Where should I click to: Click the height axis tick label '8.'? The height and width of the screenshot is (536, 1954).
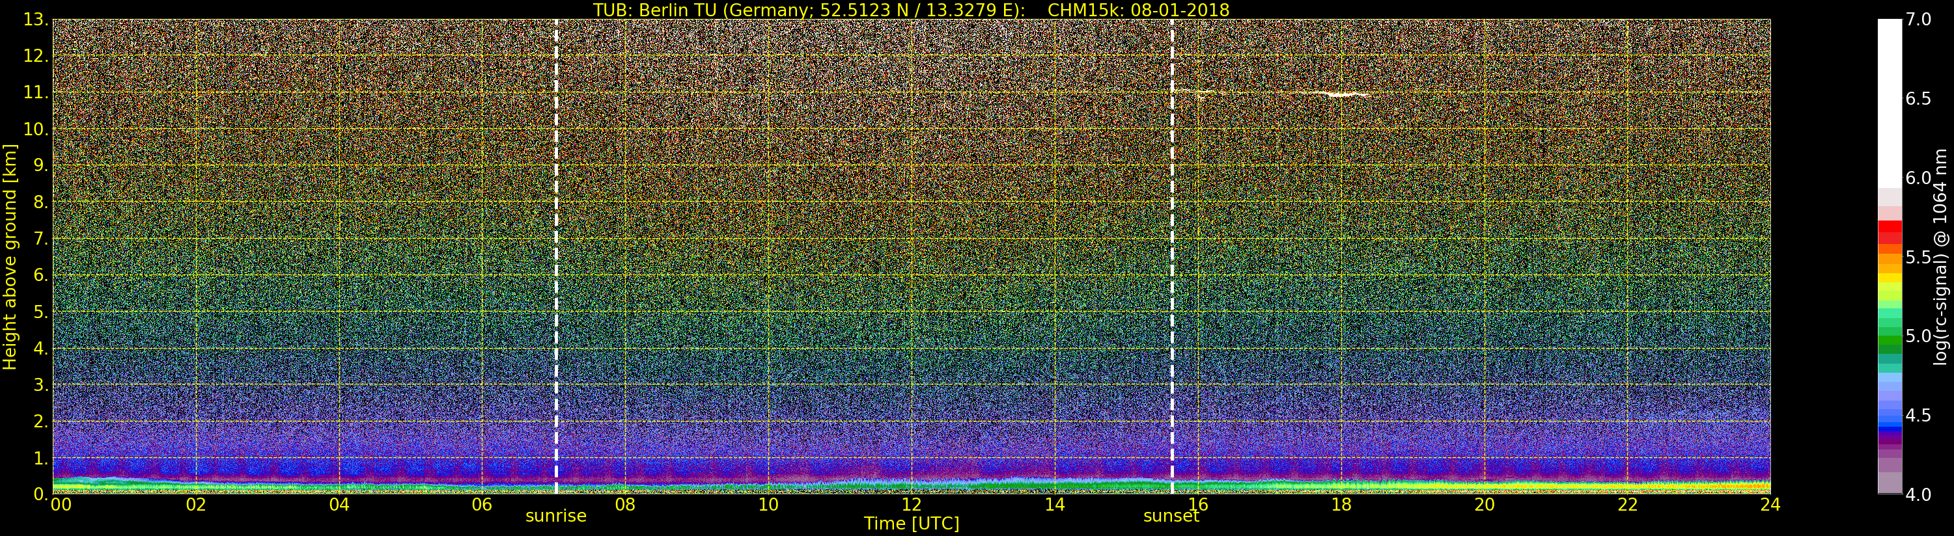click(41, 202)
